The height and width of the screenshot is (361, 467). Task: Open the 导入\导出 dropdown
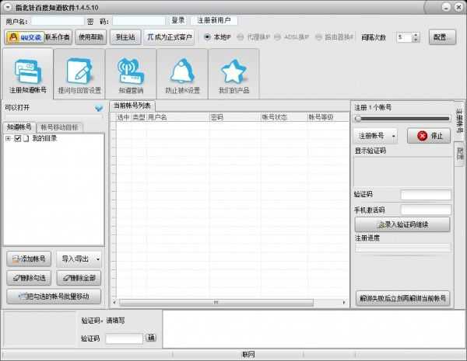coord(79,259)
